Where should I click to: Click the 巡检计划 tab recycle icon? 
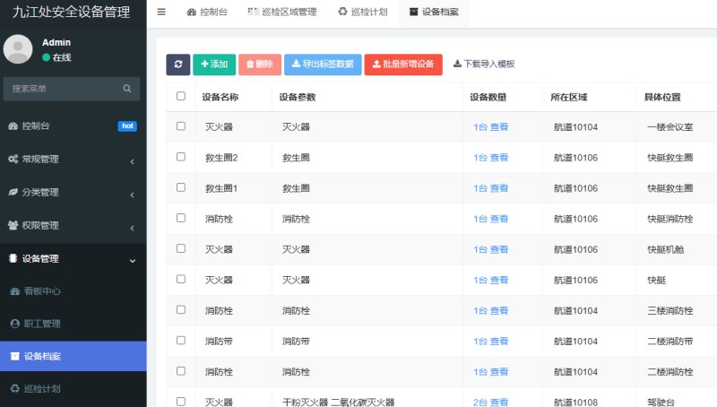pyautogui.click(x=342, y=12)
